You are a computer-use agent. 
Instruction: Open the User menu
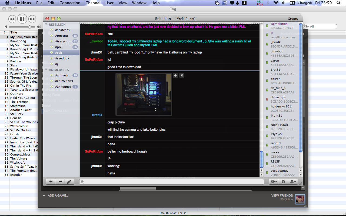[109, 3]
